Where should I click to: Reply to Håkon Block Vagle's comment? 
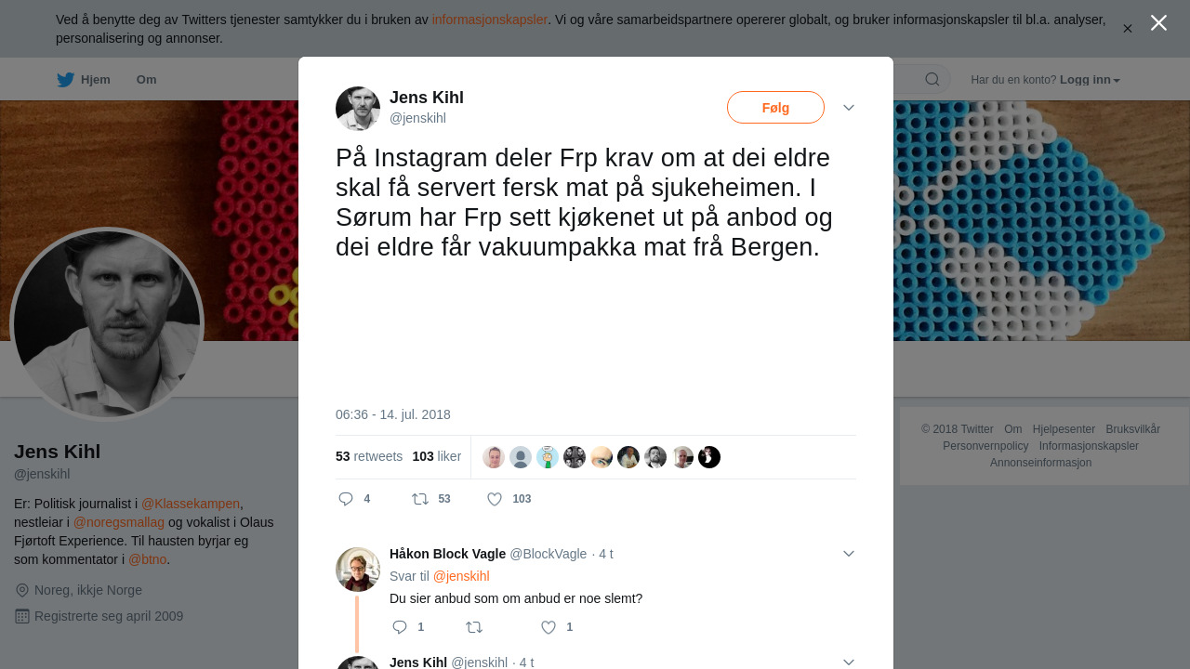[x=400, y=627]
